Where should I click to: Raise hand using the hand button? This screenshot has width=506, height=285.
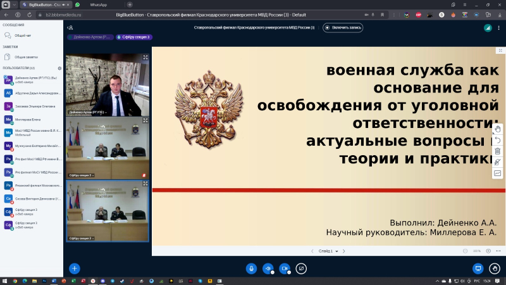tap(495, 269)
